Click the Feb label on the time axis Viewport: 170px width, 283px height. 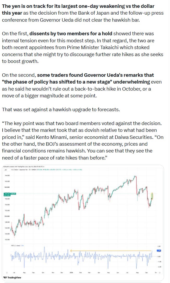80,273
